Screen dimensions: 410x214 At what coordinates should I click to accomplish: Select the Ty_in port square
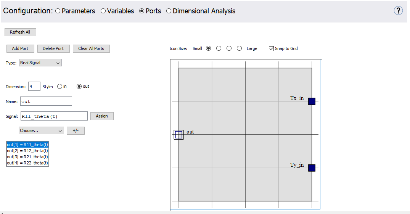click(x=312, y=168)
